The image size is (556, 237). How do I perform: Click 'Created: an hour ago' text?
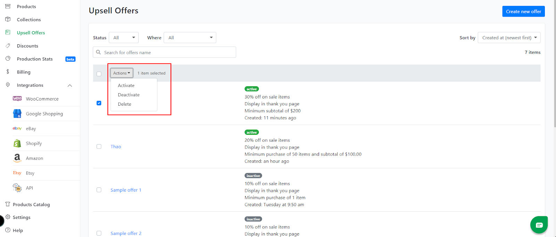click(x=267, y=161)
